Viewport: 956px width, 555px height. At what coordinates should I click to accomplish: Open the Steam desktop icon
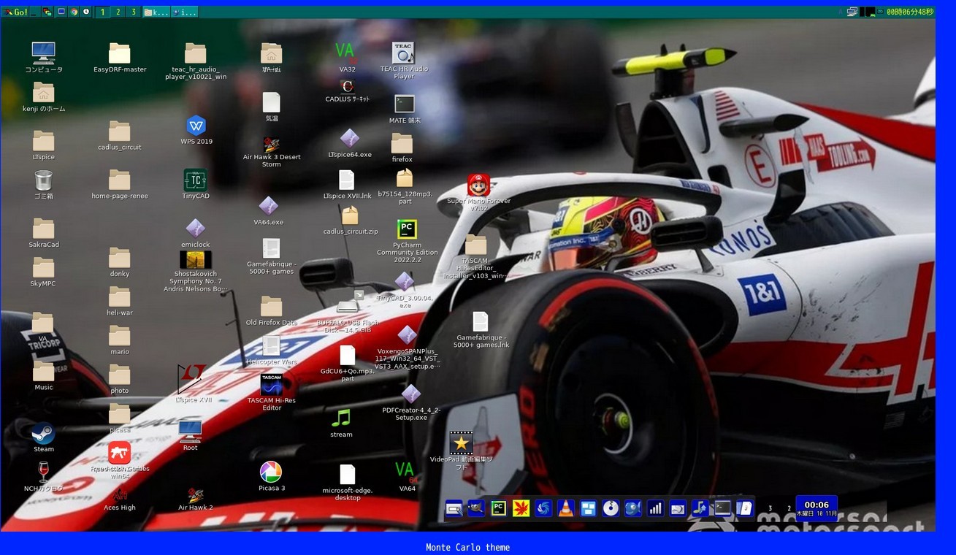(x=43, y=434)
